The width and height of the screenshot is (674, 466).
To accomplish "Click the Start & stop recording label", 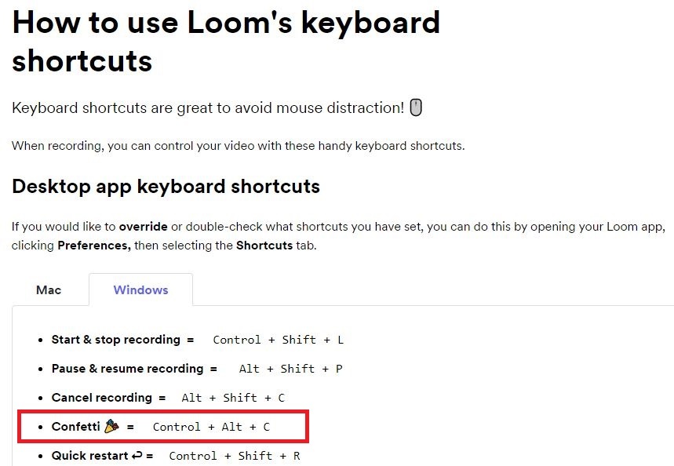I will coord(116,340).
